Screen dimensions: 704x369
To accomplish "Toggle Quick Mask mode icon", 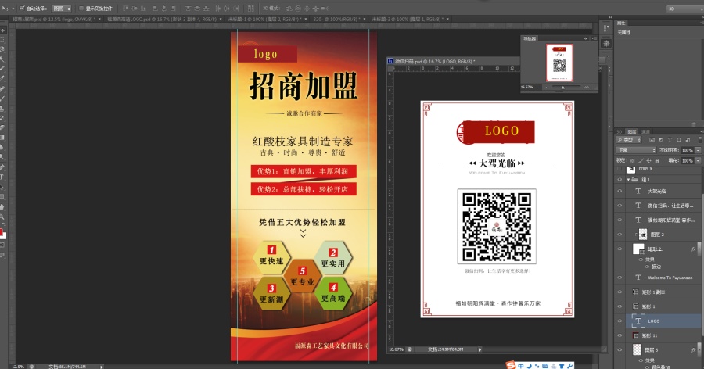I will tap(2, 245).
